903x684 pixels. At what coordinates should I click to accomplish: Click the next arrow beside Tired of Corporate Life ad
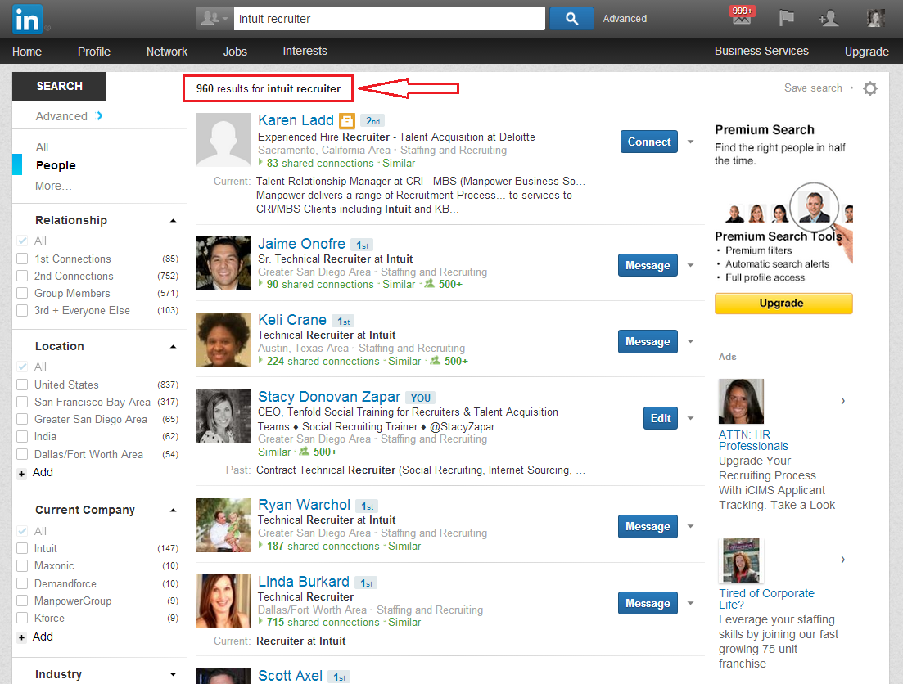pos(843,559)
